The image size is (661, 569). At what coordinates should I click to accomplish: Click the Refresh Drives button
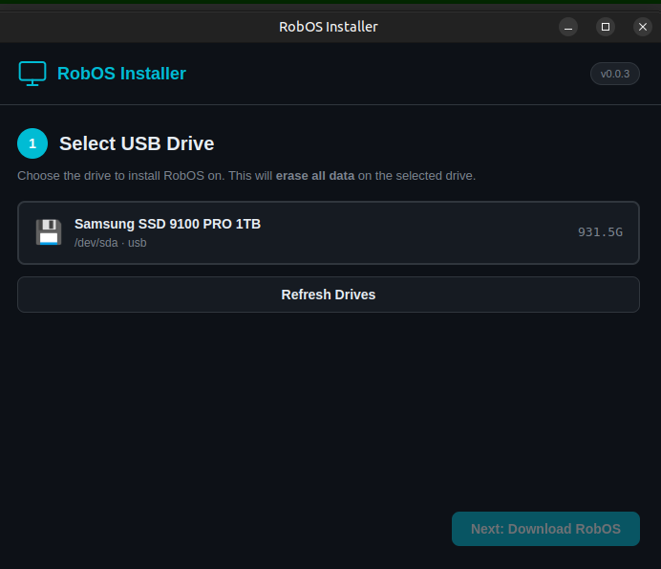tap(329, 295)
